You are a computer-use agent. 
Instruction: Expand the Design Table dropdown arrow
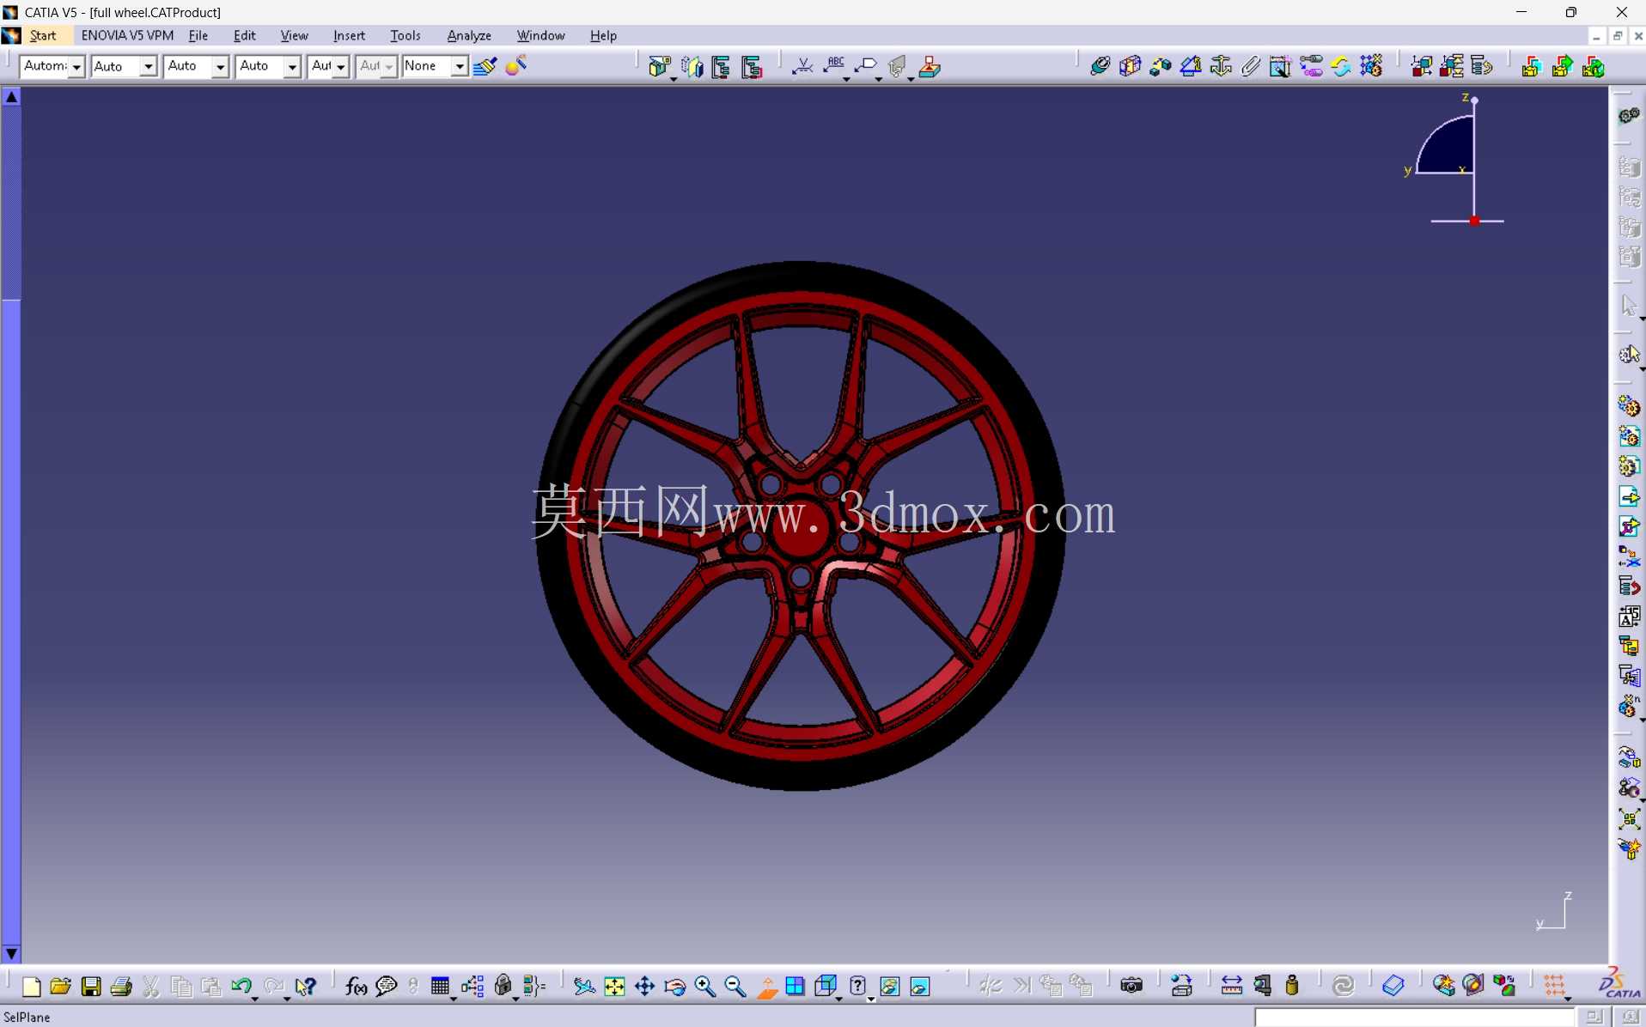(x=454, y=999)
